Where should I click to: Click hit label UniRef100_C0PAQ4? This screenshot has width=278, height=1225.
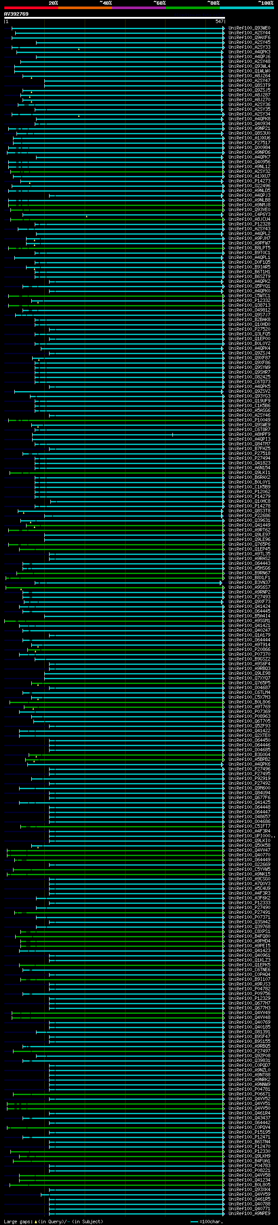pyautogui.click(x=249, y=975)
